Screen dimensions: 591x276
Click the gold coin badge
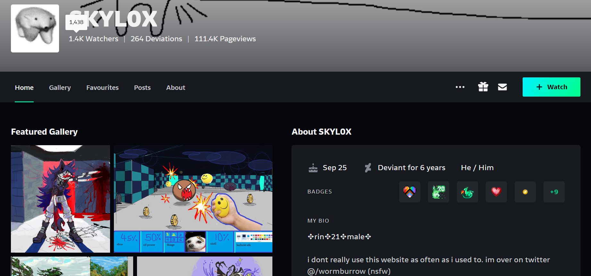(525, 192)
